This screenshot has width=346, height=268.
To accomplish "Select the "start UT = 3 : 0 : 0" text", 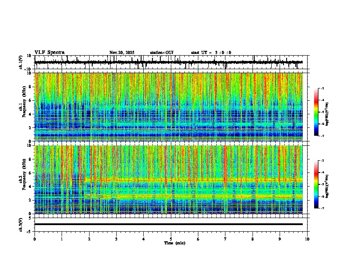I will click(211, 53).
